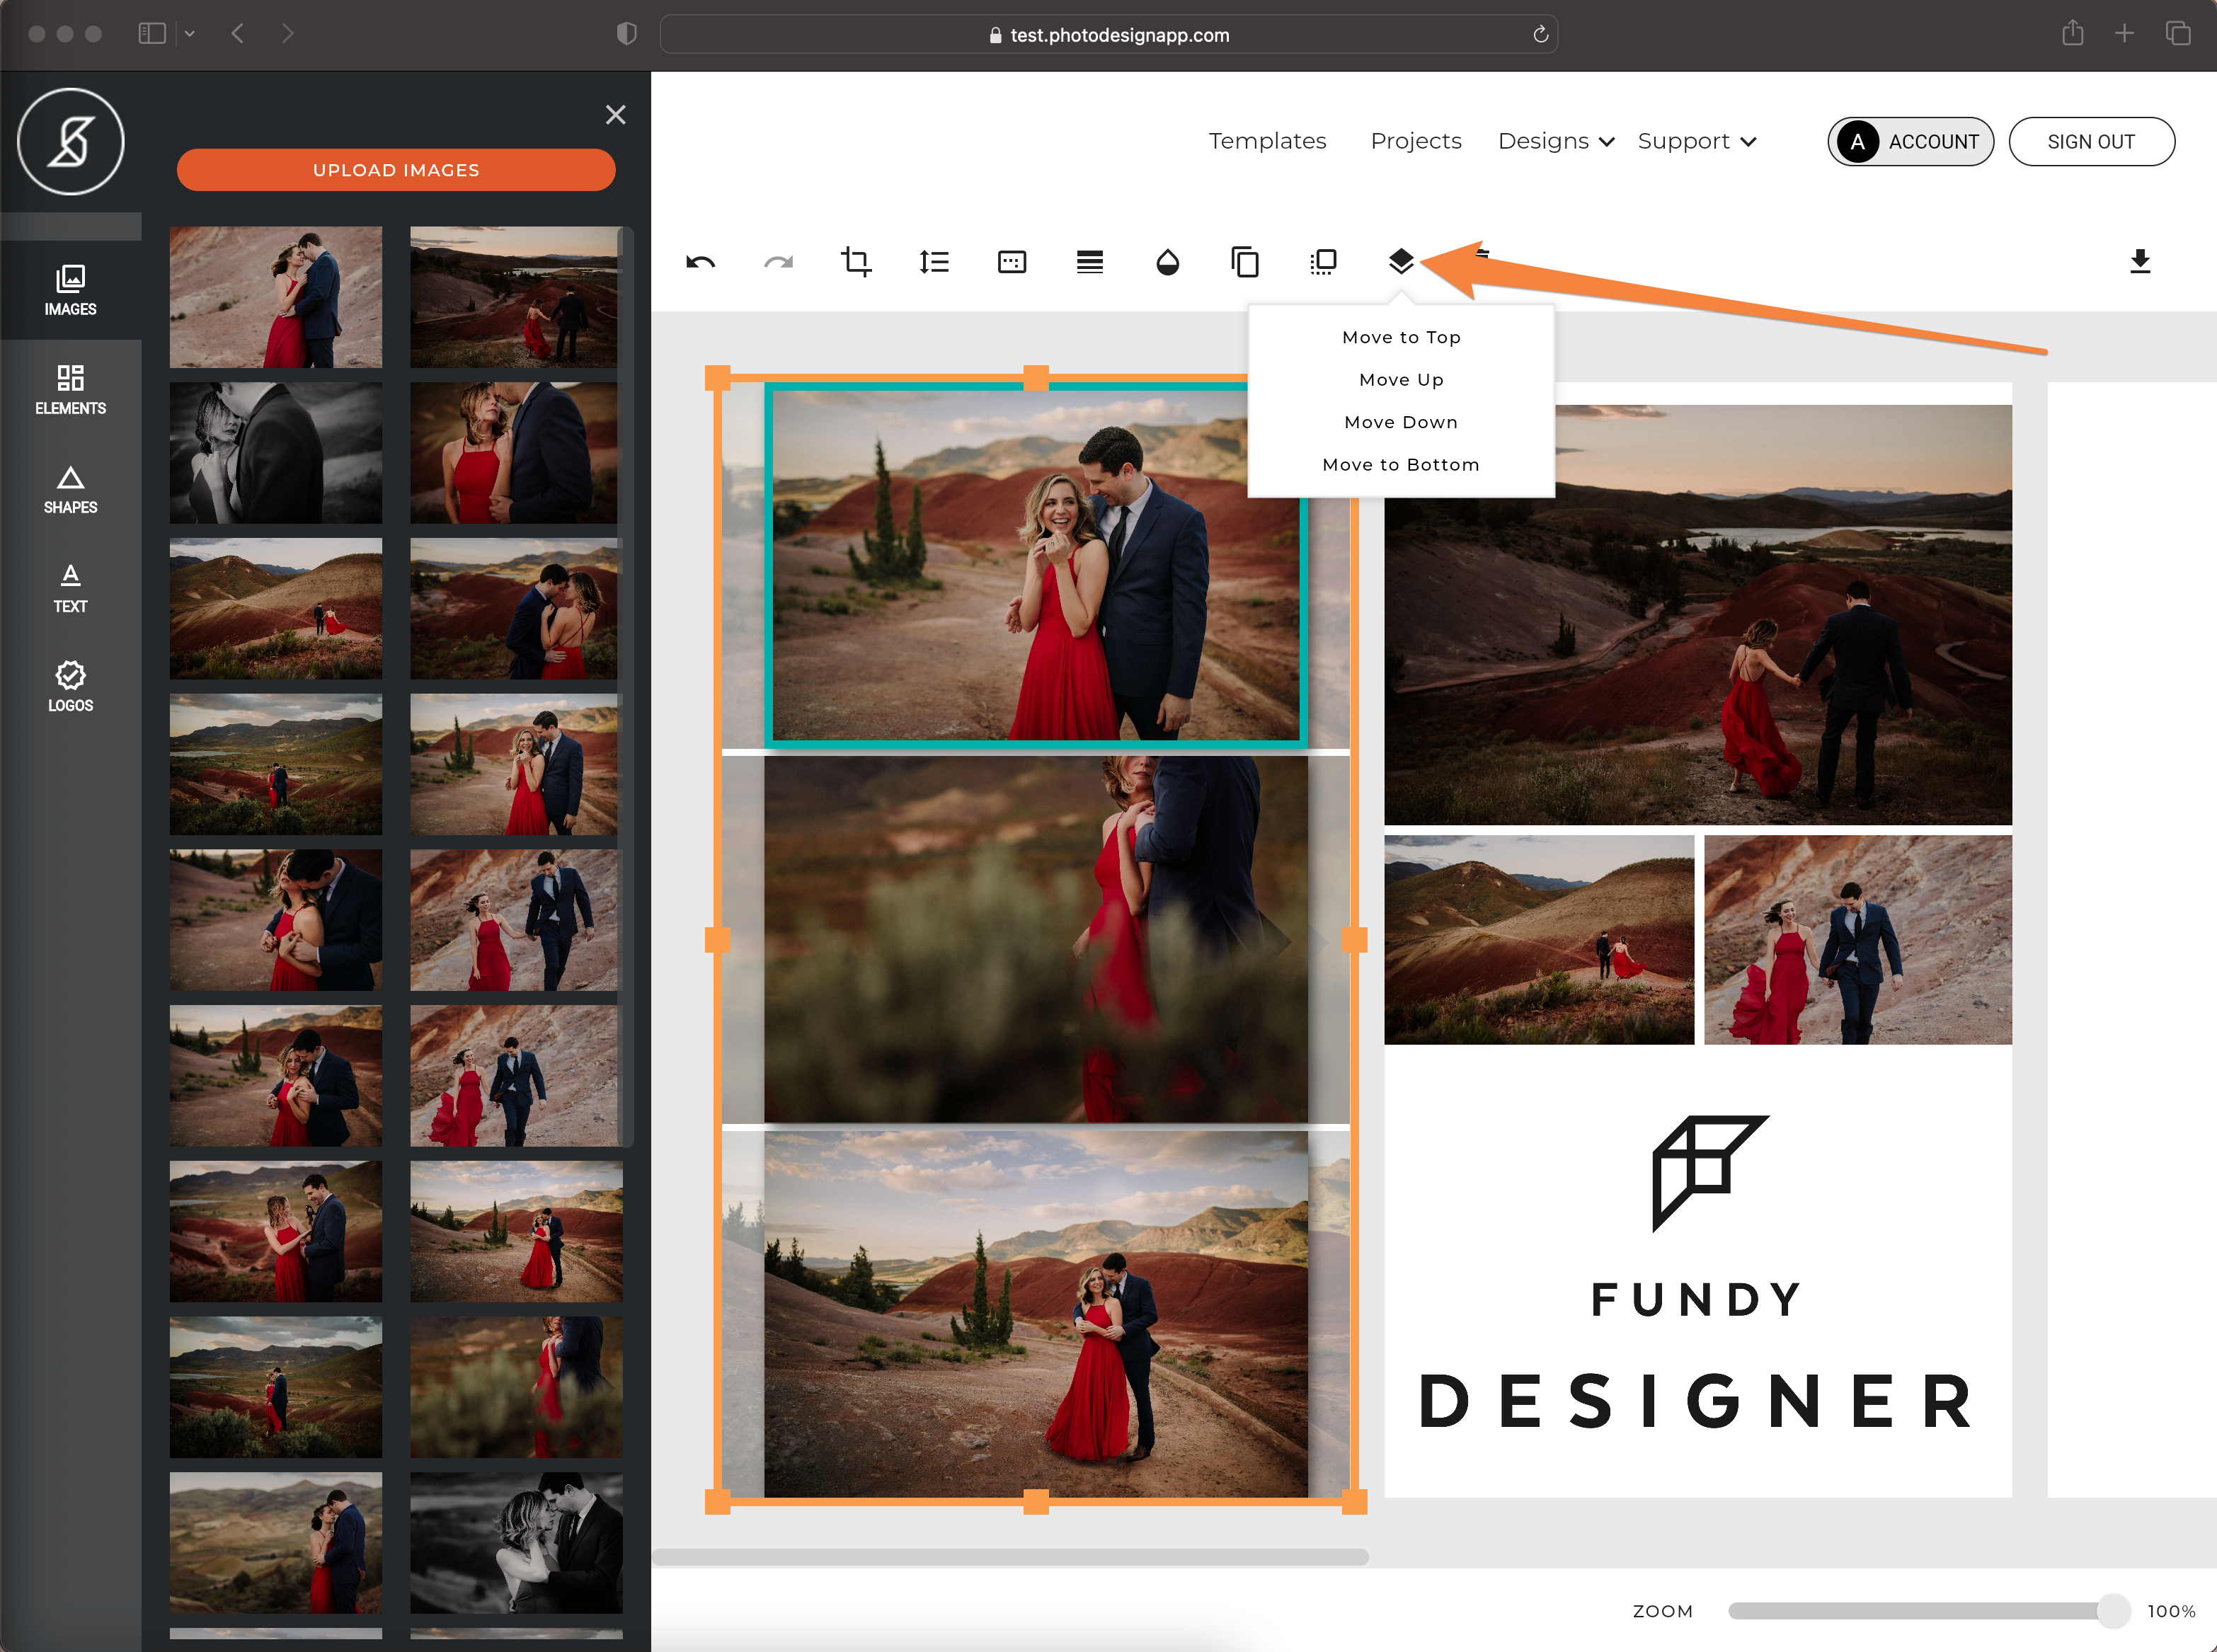Open the opacity droplet icon

click(x=1168, y=262)
